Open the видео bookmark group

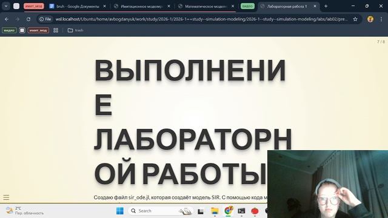[x=10, y=30]
